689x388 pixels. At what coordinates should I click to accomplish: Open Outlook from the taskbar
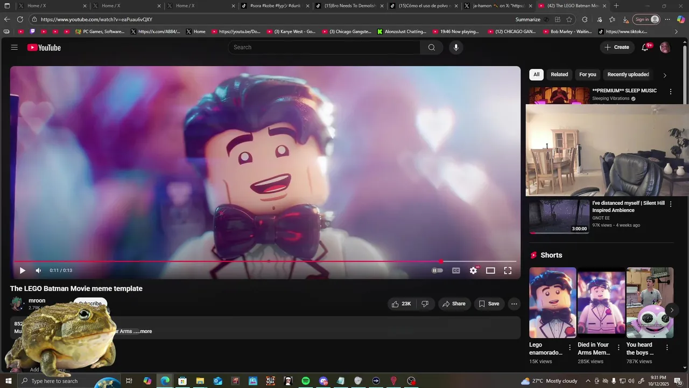[217, 381]
